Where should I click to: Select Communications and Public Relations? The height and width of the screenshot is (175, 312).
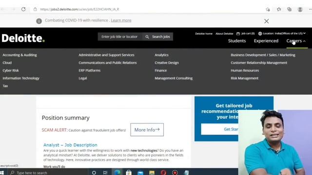point(108,63)
